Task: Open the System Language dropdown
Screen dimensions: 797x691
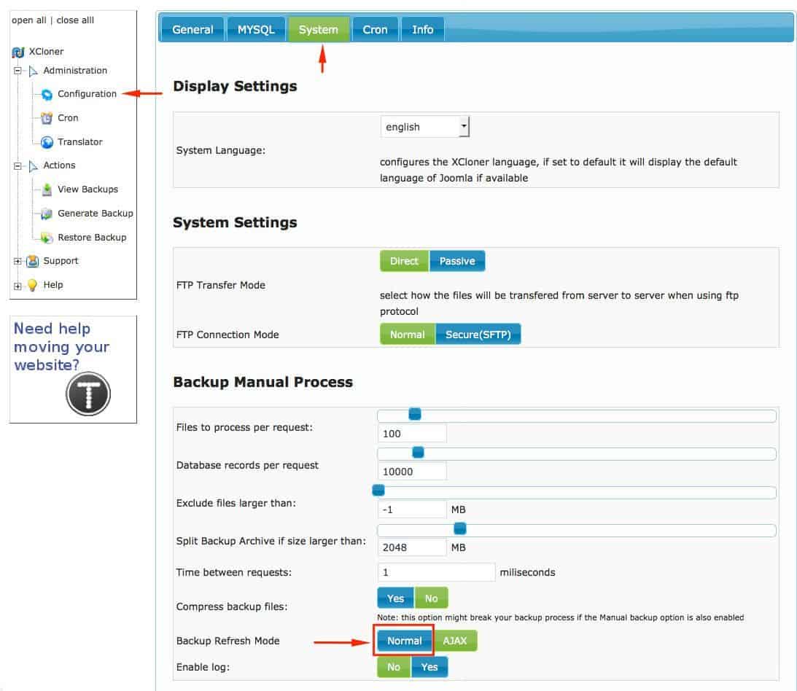Action: (x=425, y=127)
